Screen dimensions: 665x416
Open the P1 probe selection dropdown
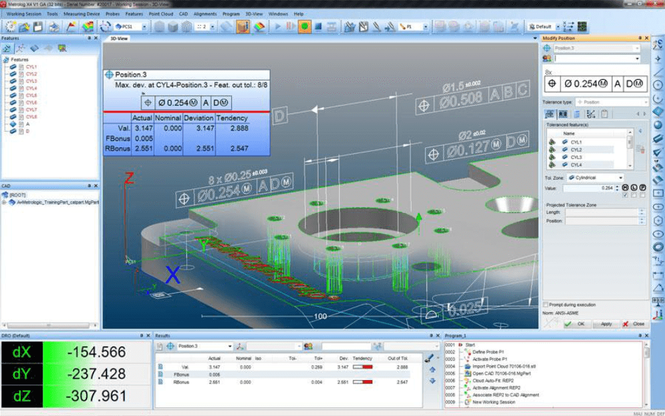point(425,27)
